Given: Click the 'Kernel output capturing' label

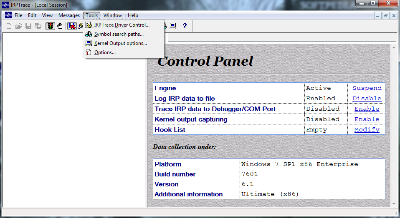Looking at the screenshot, I should click(x=191, y=119).
